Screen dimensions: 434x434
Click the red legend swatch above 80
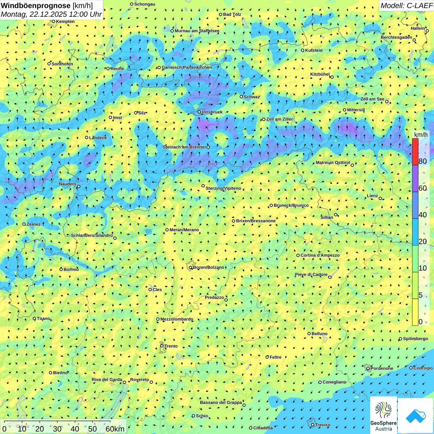(x=415, y=152)
